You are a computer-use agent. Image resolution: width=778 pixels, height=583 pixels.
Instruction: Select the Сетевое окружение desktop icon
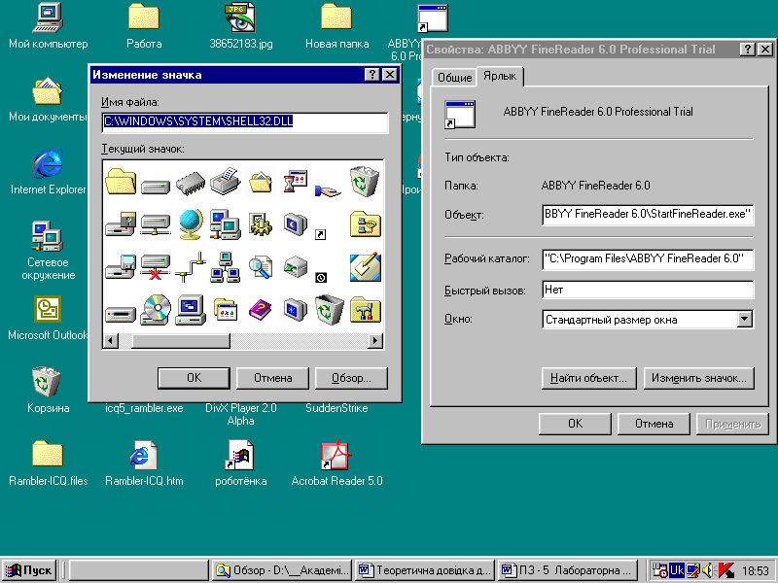[48, 251]
